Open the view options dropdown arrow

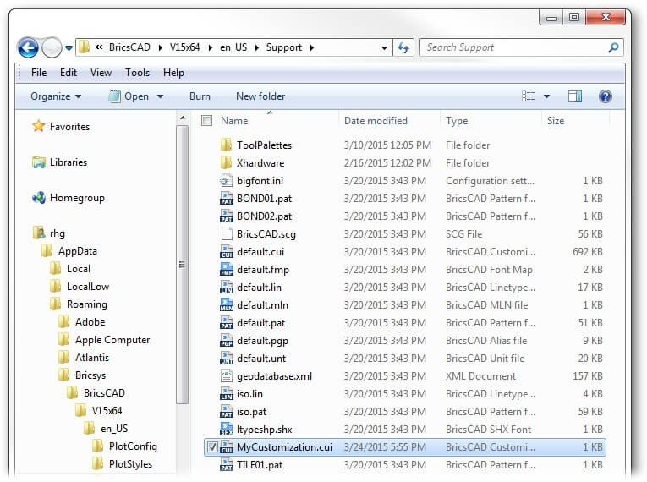(x=546, y=96)
